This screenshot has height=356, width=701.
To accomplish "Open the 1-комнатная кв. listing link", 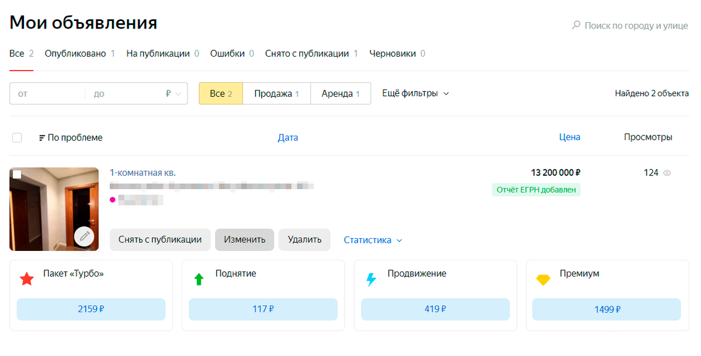I will (143, 173).
